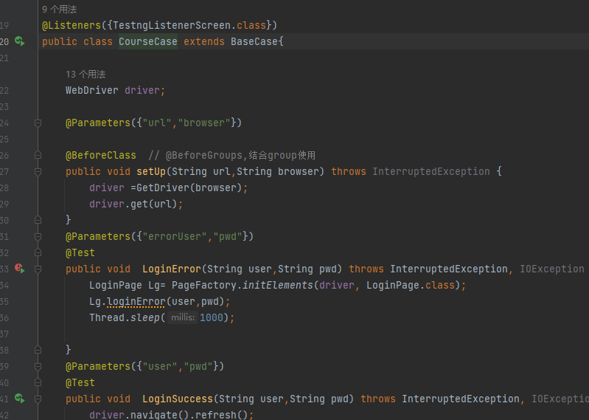Collapse setUp method with its fold arrow

(x=38, y=172)
